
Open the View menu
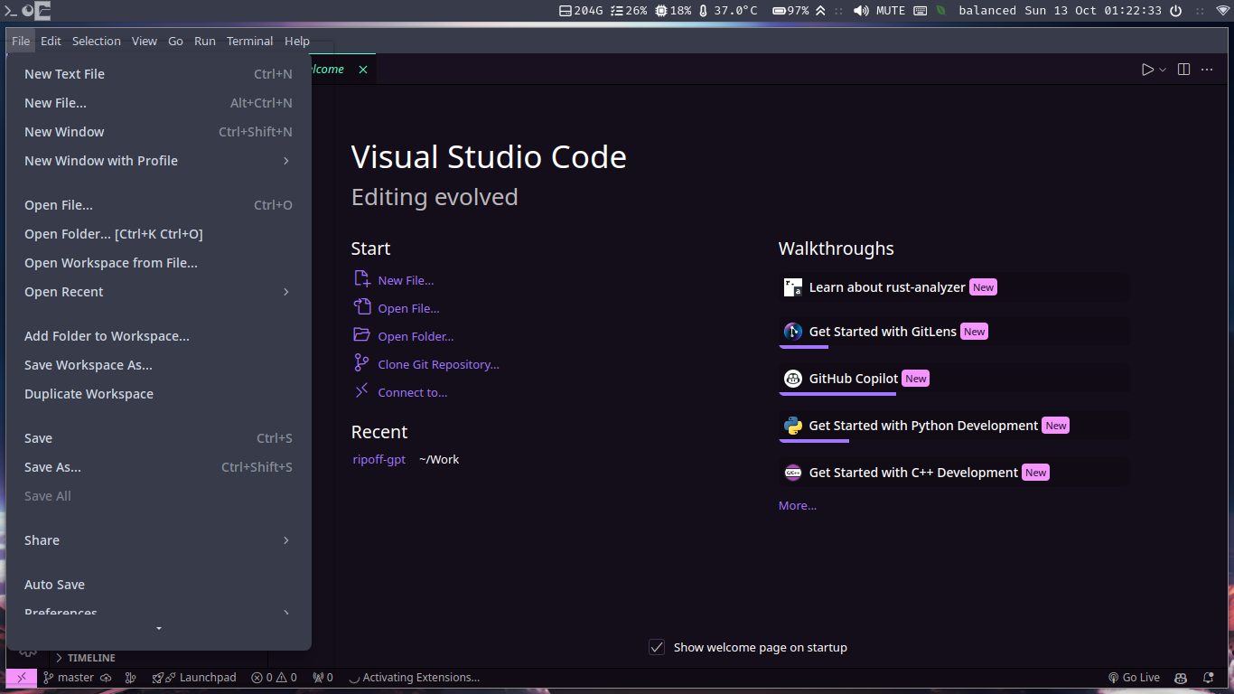[x=145, y=41]
